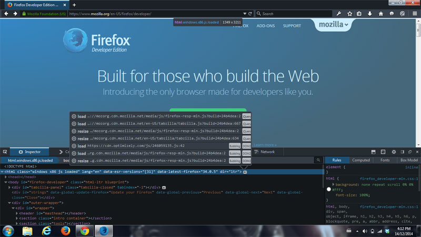The image size is (421, 237).
Task: Launch Internet Explorer from taskbar
Action: click(x=46, y=231)
